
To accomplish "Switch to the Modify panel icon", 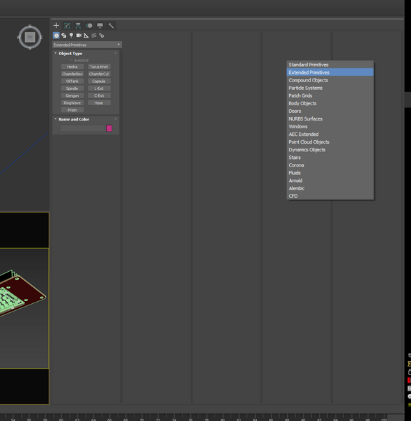I will (67, 26).
